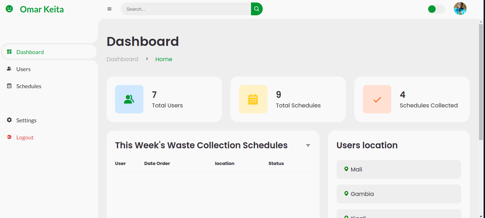Click the Home breadcrumb link

(x=164, y=59)
